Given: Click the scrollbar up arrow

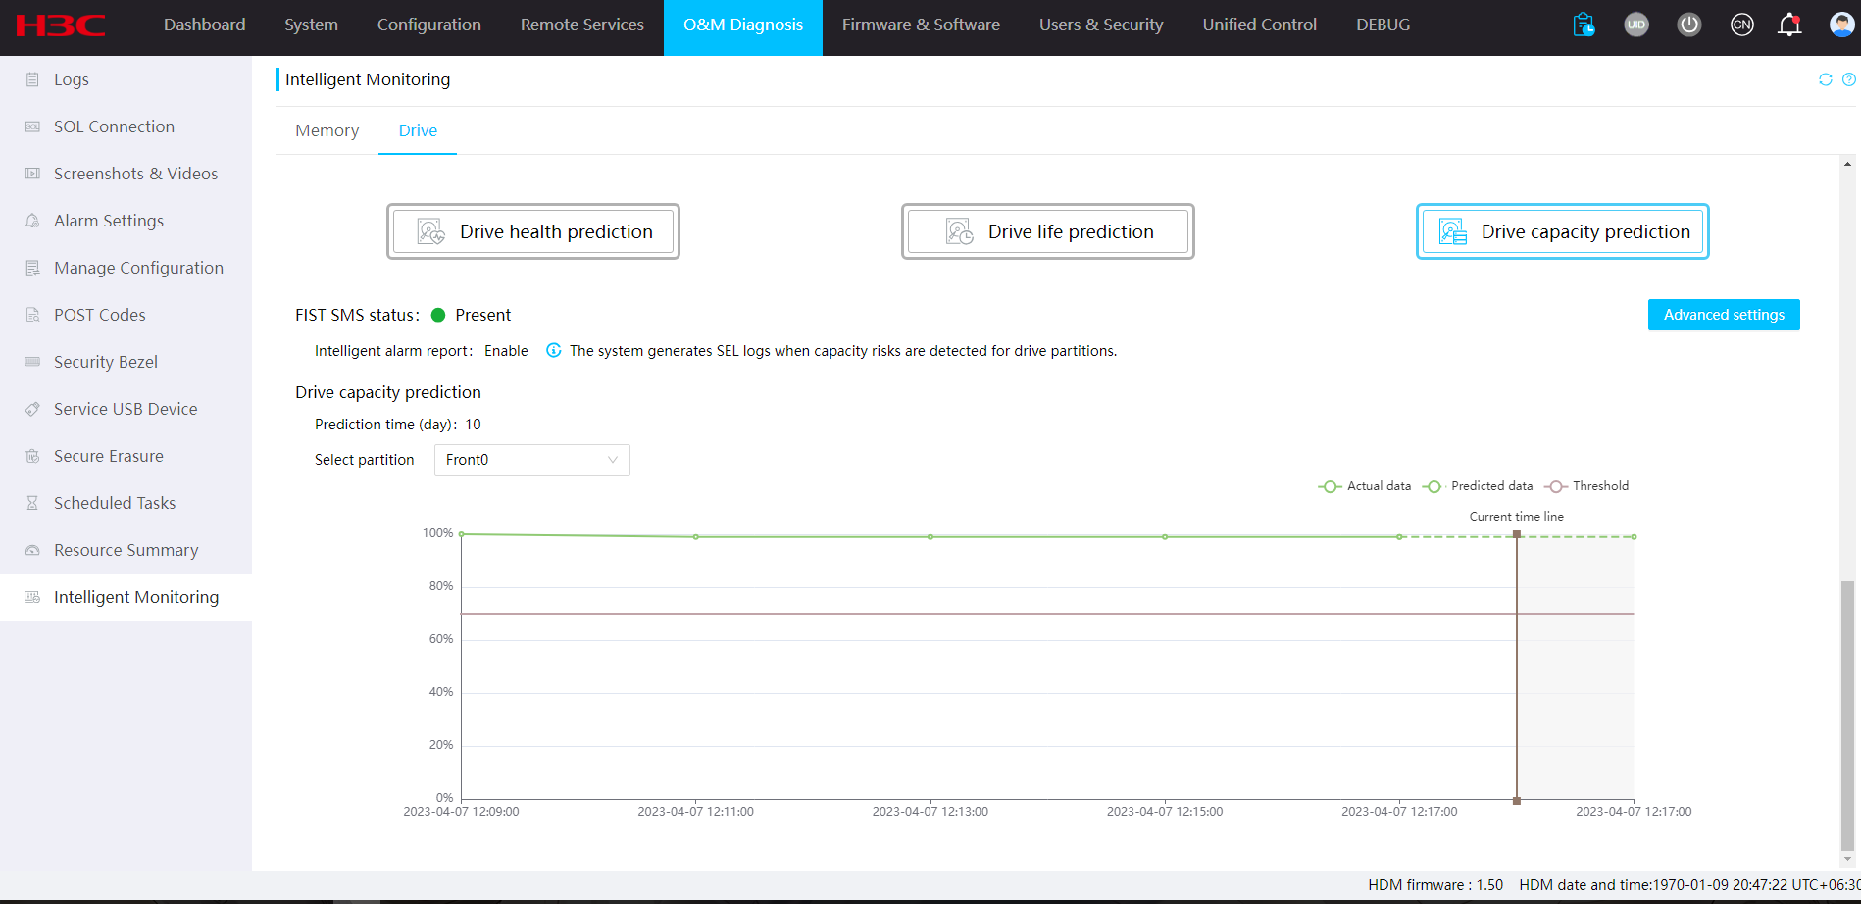Looking at the screenshot, I should [1847, 164].
